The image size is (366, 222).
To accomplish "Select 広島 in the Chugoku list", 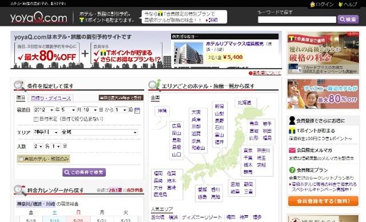I will (x=177, y=126).
